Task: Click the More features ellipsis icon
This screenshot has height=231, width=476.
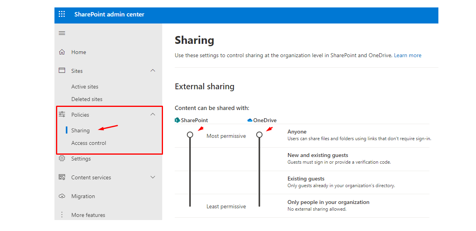Action: pos(62,215)
